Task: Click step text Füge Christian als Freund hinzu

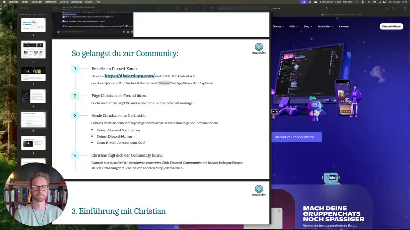Action: pyautogui.click(x=119, y=96)
